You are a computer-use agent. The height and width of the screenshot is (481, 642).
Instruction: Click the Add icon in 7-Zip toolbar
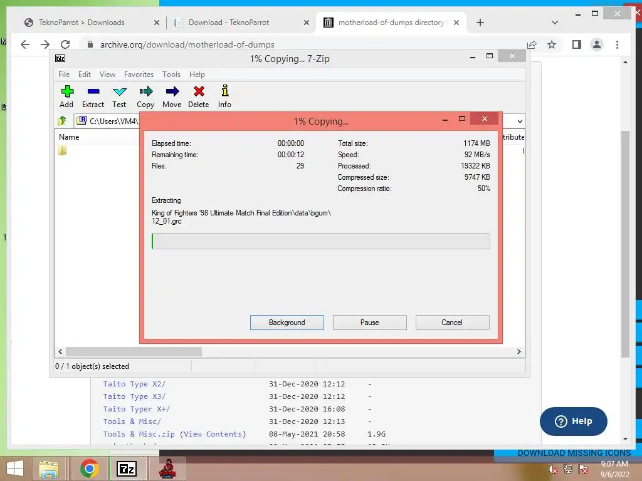[x=66, y=91]
